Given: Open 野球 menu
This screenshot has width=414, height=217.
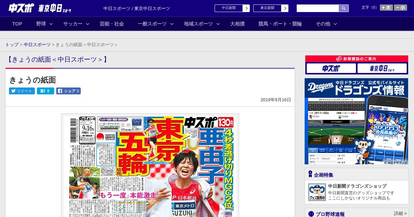Looking at the screenshot, I should 41,24.
